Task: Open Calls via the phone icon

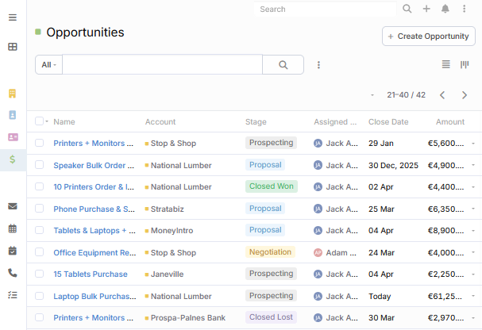Action: point(13,273)
